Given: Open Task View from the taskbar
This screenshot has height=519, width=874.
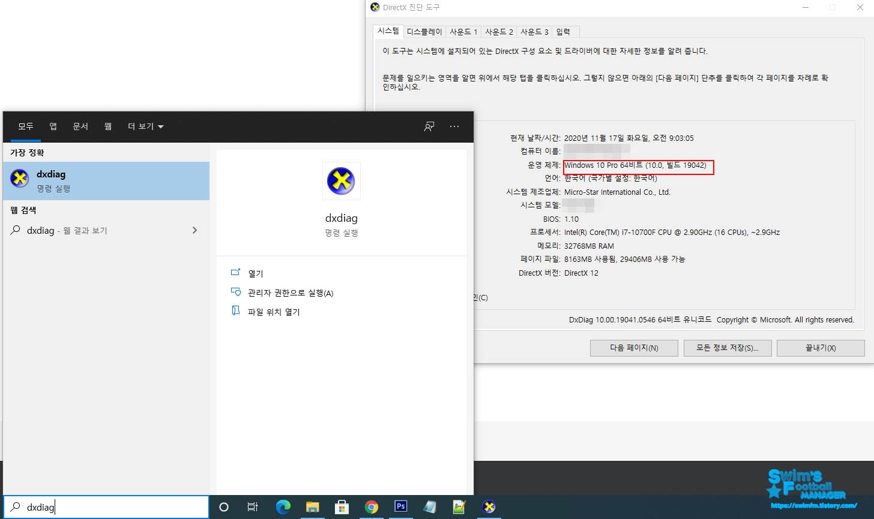Looking at the screenshot, I should coord(253,507).
